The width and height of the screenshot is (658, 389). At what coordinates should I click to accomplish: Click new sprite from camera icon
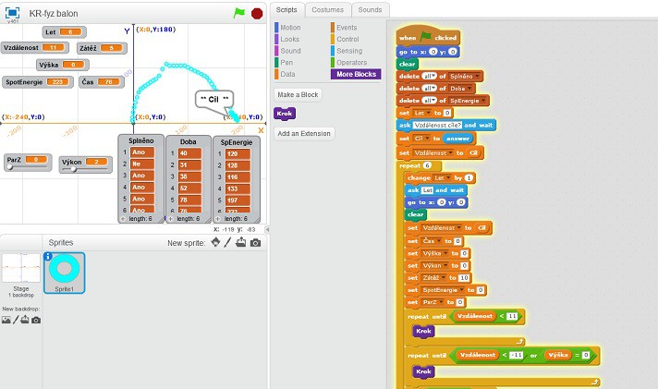coord(255,243)
